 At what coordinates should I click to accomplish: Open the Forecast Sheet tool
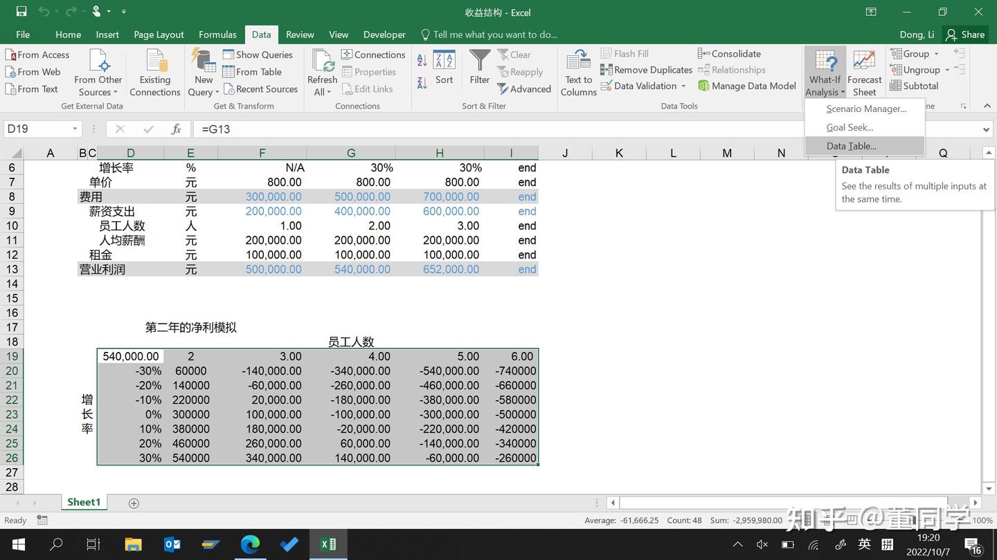click(x=864, y=73)
